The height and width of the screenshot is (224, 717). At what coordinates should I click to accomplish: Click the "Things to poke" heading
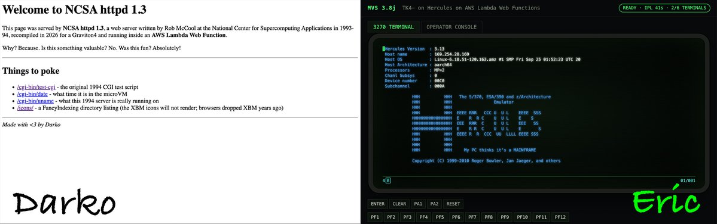click(30, 71)
